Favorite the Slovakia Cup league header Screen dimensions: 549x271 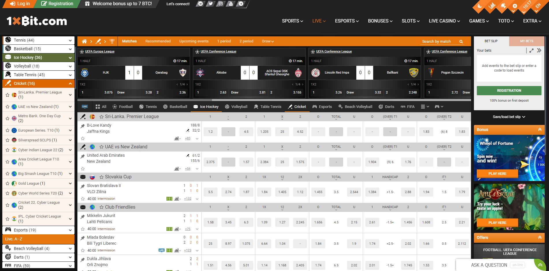pyautogui.click(x=101, y=177)
